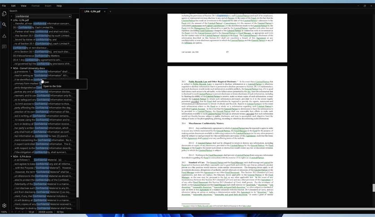Click the '20.3 Public Records Law' heading in document
The height and width of the screenshot is (217, 375).
click(209, 82)
